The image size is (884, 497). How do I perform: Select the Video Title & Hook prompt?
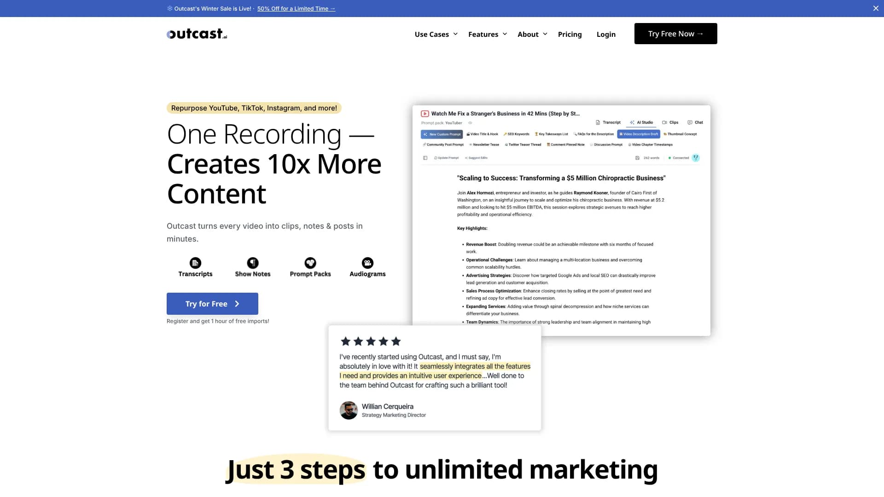coord(483,134)
